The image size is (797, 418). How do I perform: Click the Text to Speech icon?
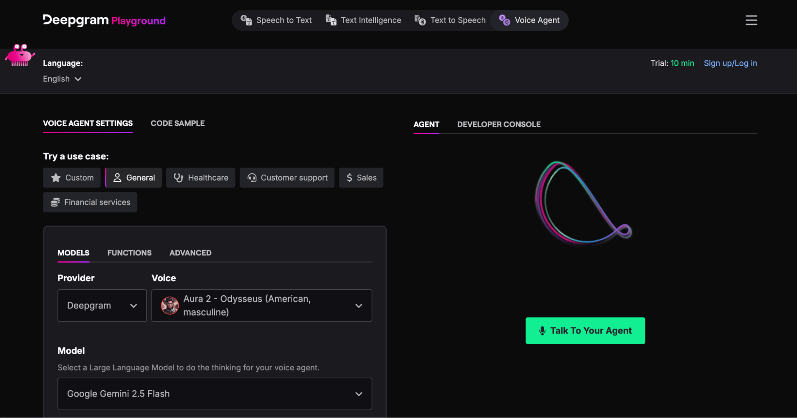pyautogui.click(x=419, y=20)
